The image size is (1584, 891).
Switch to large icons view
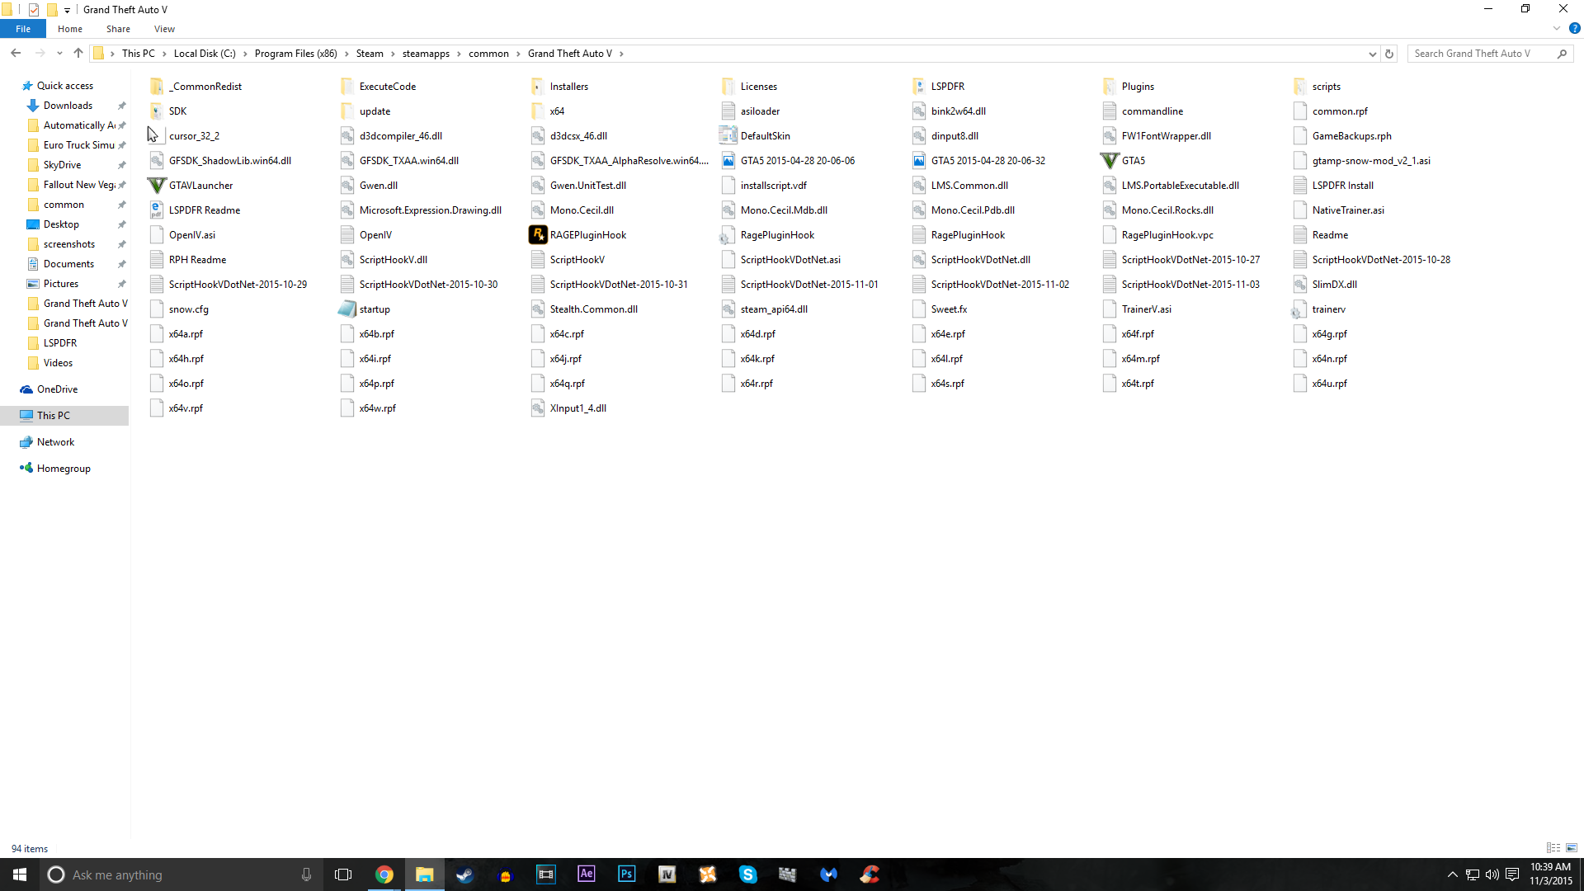[x=1572, y=848]
